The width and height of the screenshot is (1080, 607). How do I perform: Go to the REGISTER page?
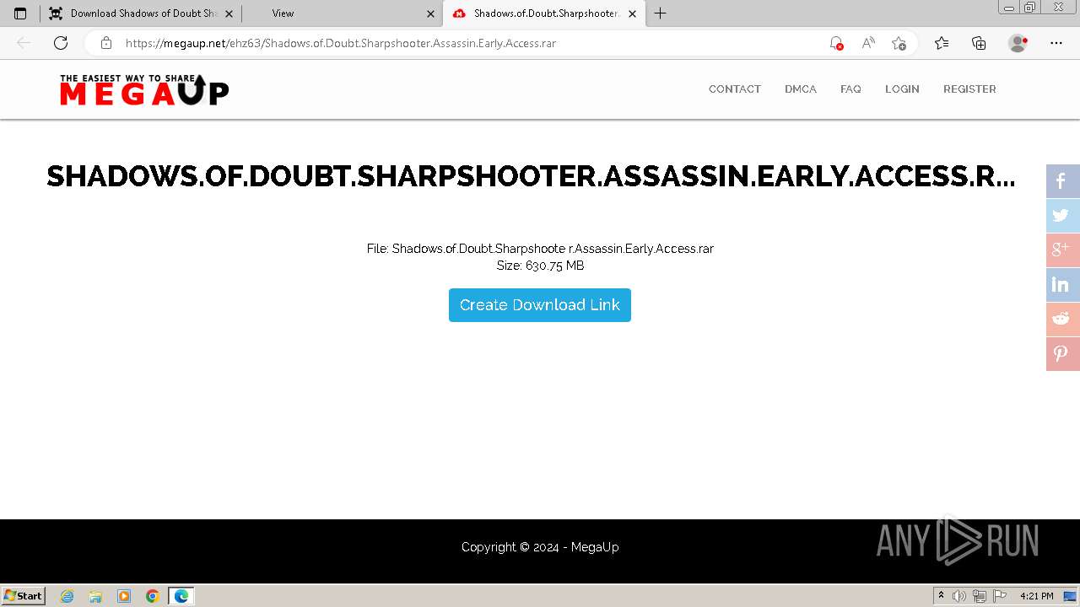coord(969,89)
